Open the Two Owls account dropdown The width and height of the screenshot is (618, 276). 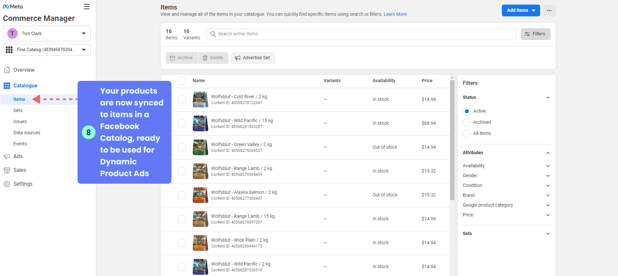[47, 33]
